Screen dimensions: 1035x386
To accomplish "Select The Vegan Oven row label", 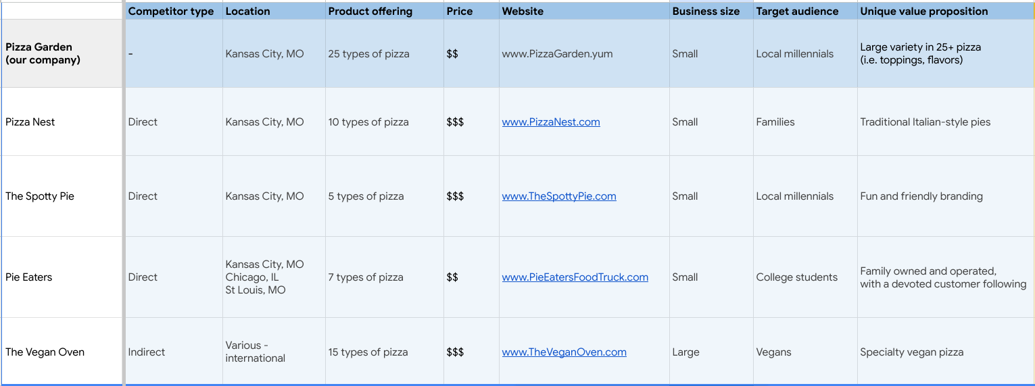I will (45, 352).
